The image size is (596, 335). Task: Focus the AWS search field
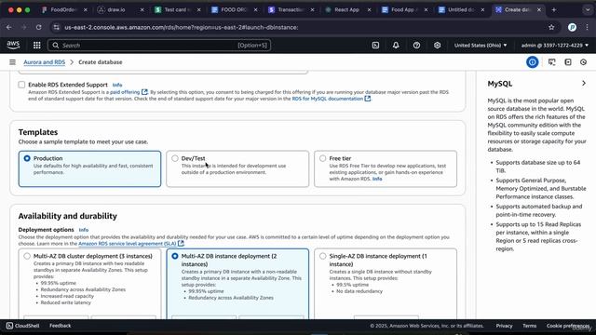click(x=159, y=46)
